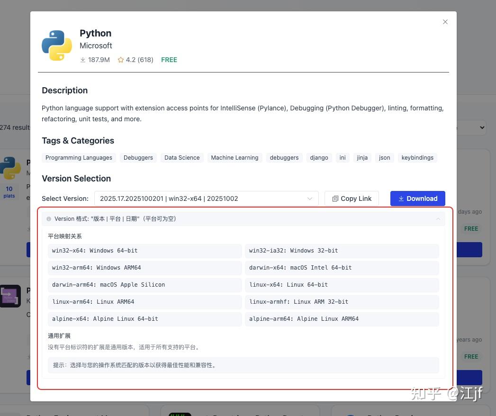Viewport: 496px width, 416px height.
Task: Click the linux-armhf: Linux ARM 32-bit entry
Action: (342, 302)
